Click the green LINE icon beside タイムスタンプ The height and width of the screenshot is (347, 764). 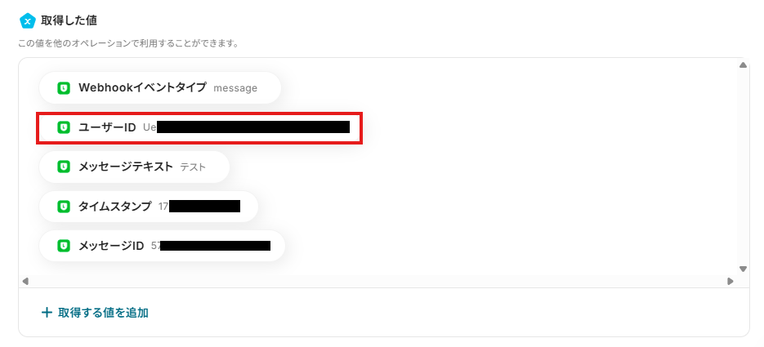click(64, 207)
